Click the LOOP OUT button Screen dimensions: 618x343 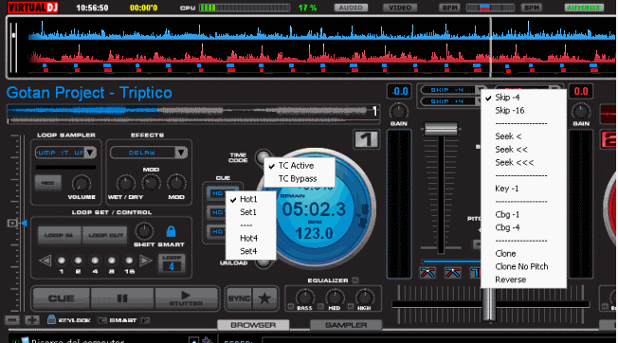pos(105,235)
